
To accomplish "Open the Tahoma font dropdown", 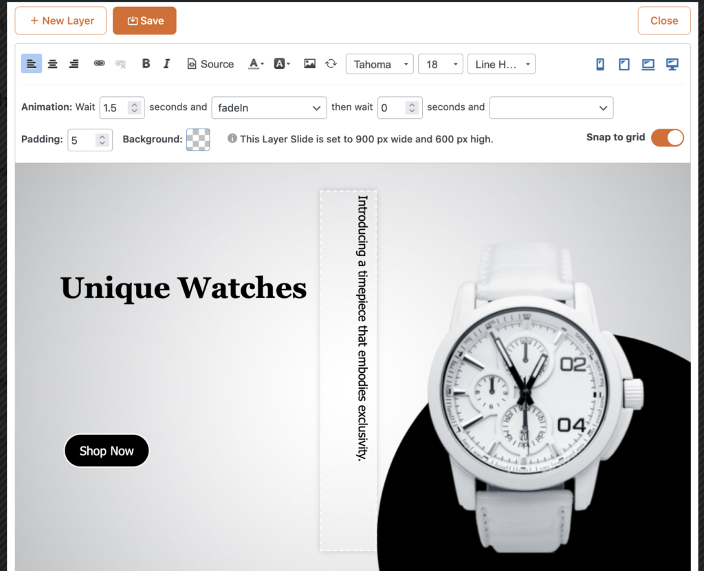I will coord(379,63).
